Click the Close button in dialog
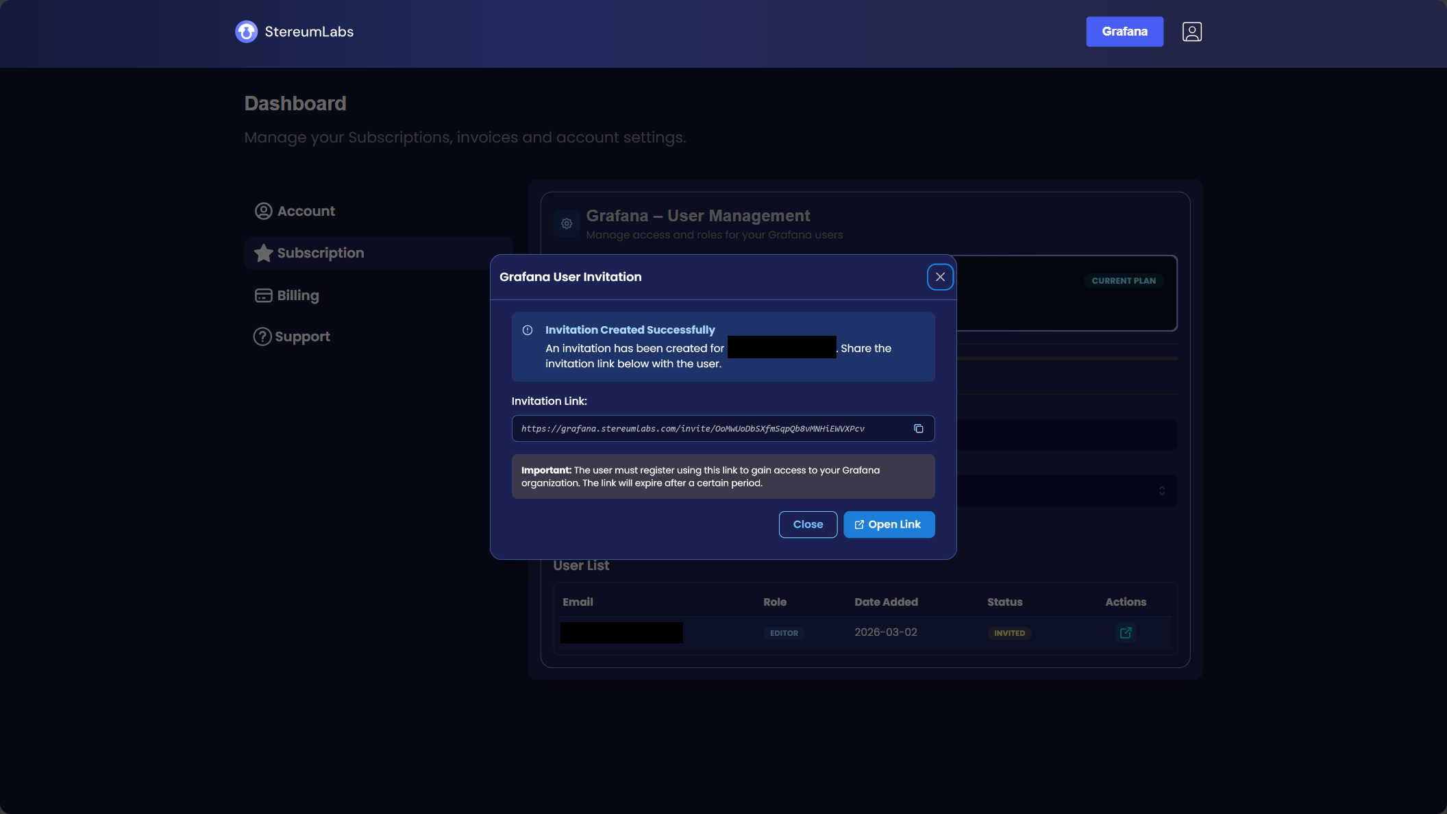The width and height of the screenshot is (1447, 814). click(x=808, y=524)
